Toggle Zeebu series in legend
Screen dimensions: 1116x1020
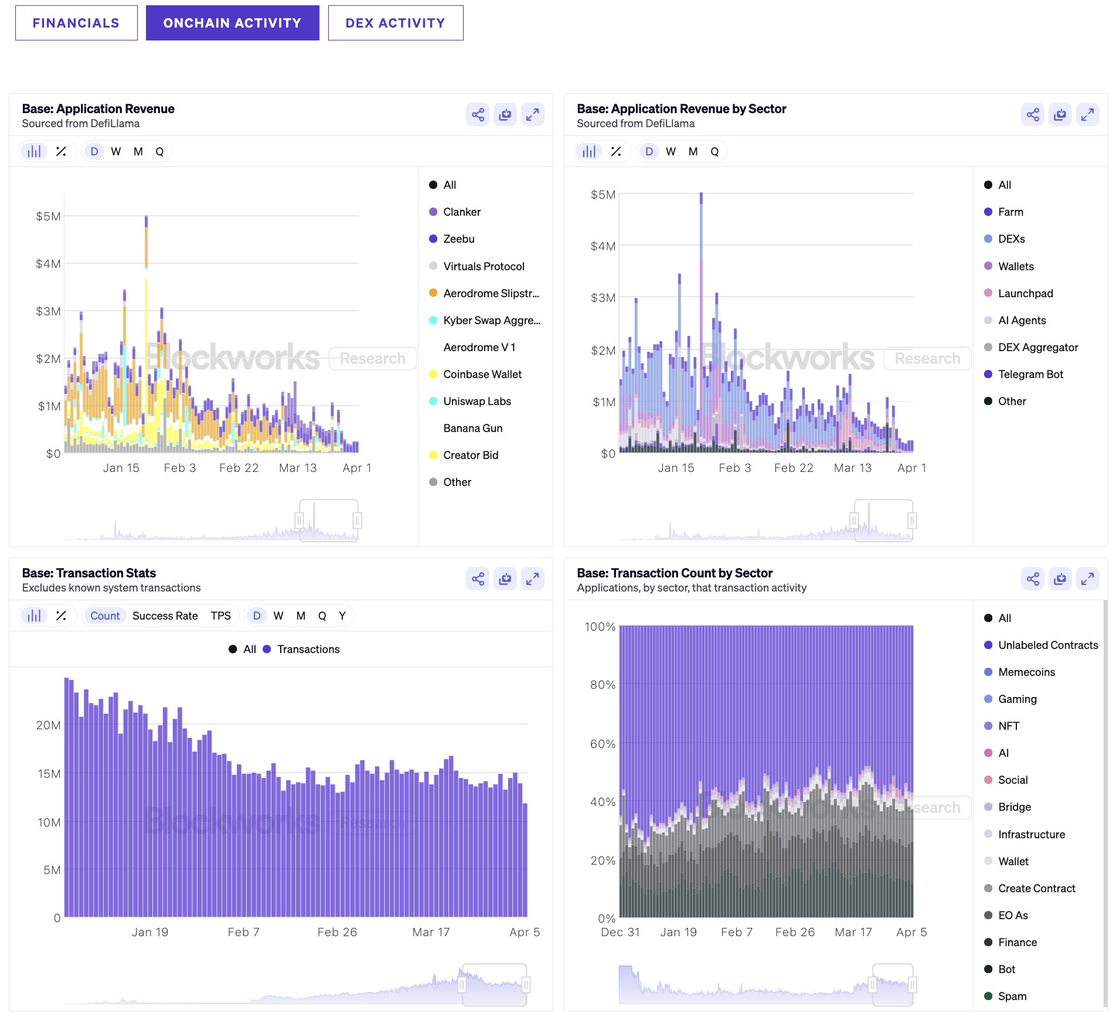tap(452, 239)
